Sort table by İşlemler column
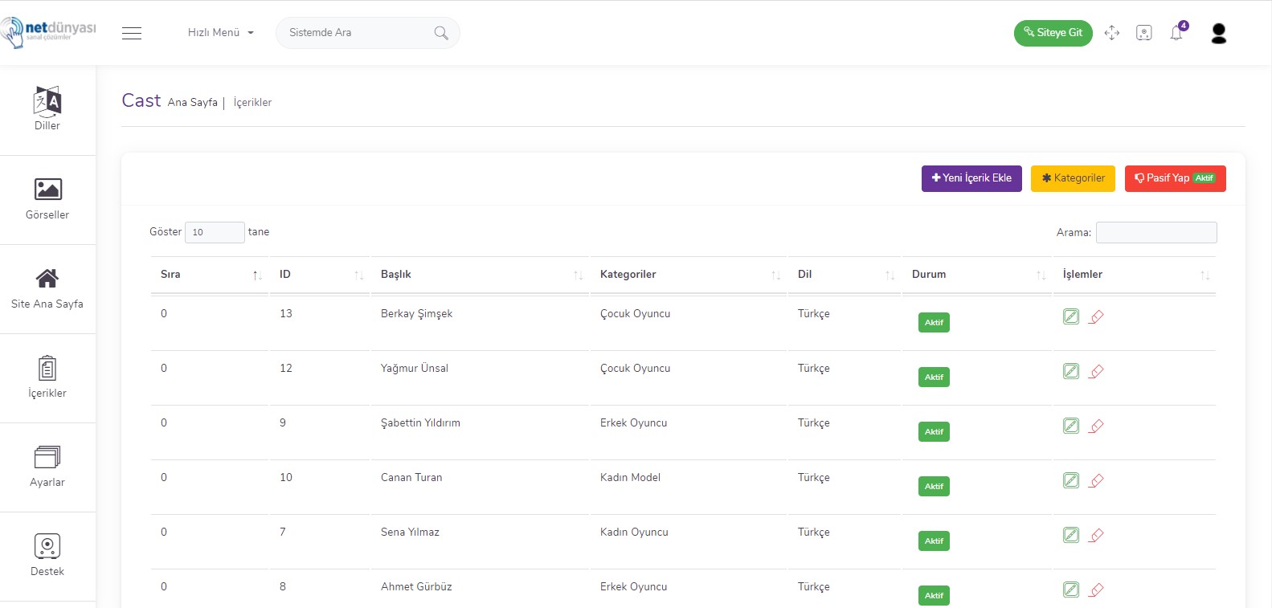The height and width of the screenshot is (608, 1272). [x=1135, y=275]
